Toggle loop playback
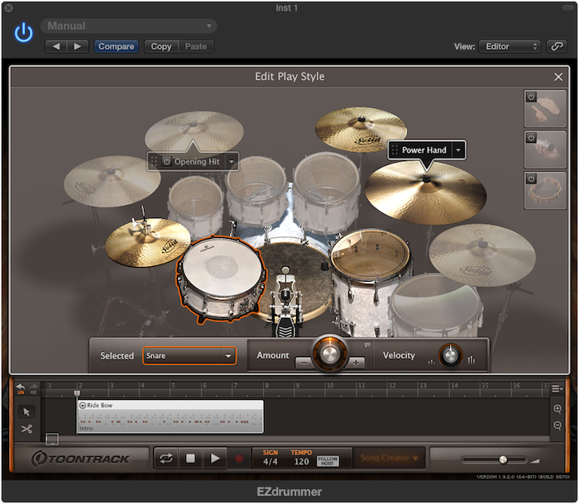The height and width of the screenshot is (504, 579). point(166,459)
